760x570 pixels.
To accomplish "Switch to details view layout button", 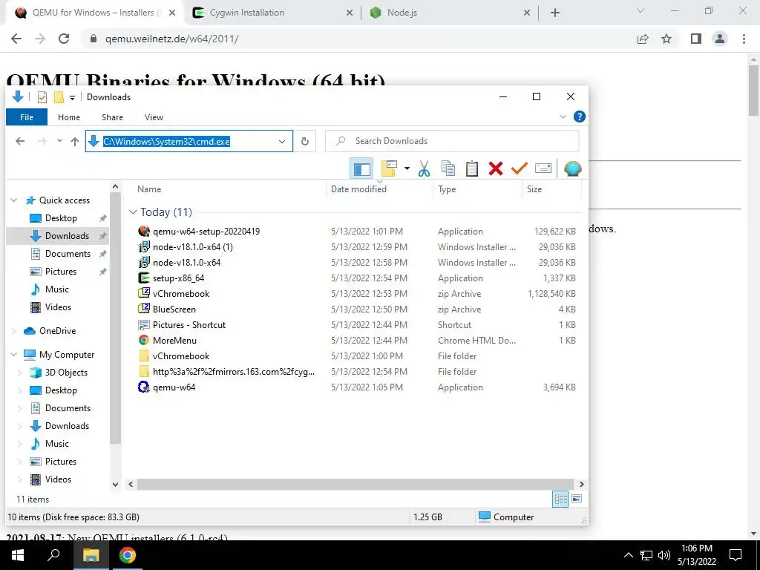I will click(x=560, y=499).
